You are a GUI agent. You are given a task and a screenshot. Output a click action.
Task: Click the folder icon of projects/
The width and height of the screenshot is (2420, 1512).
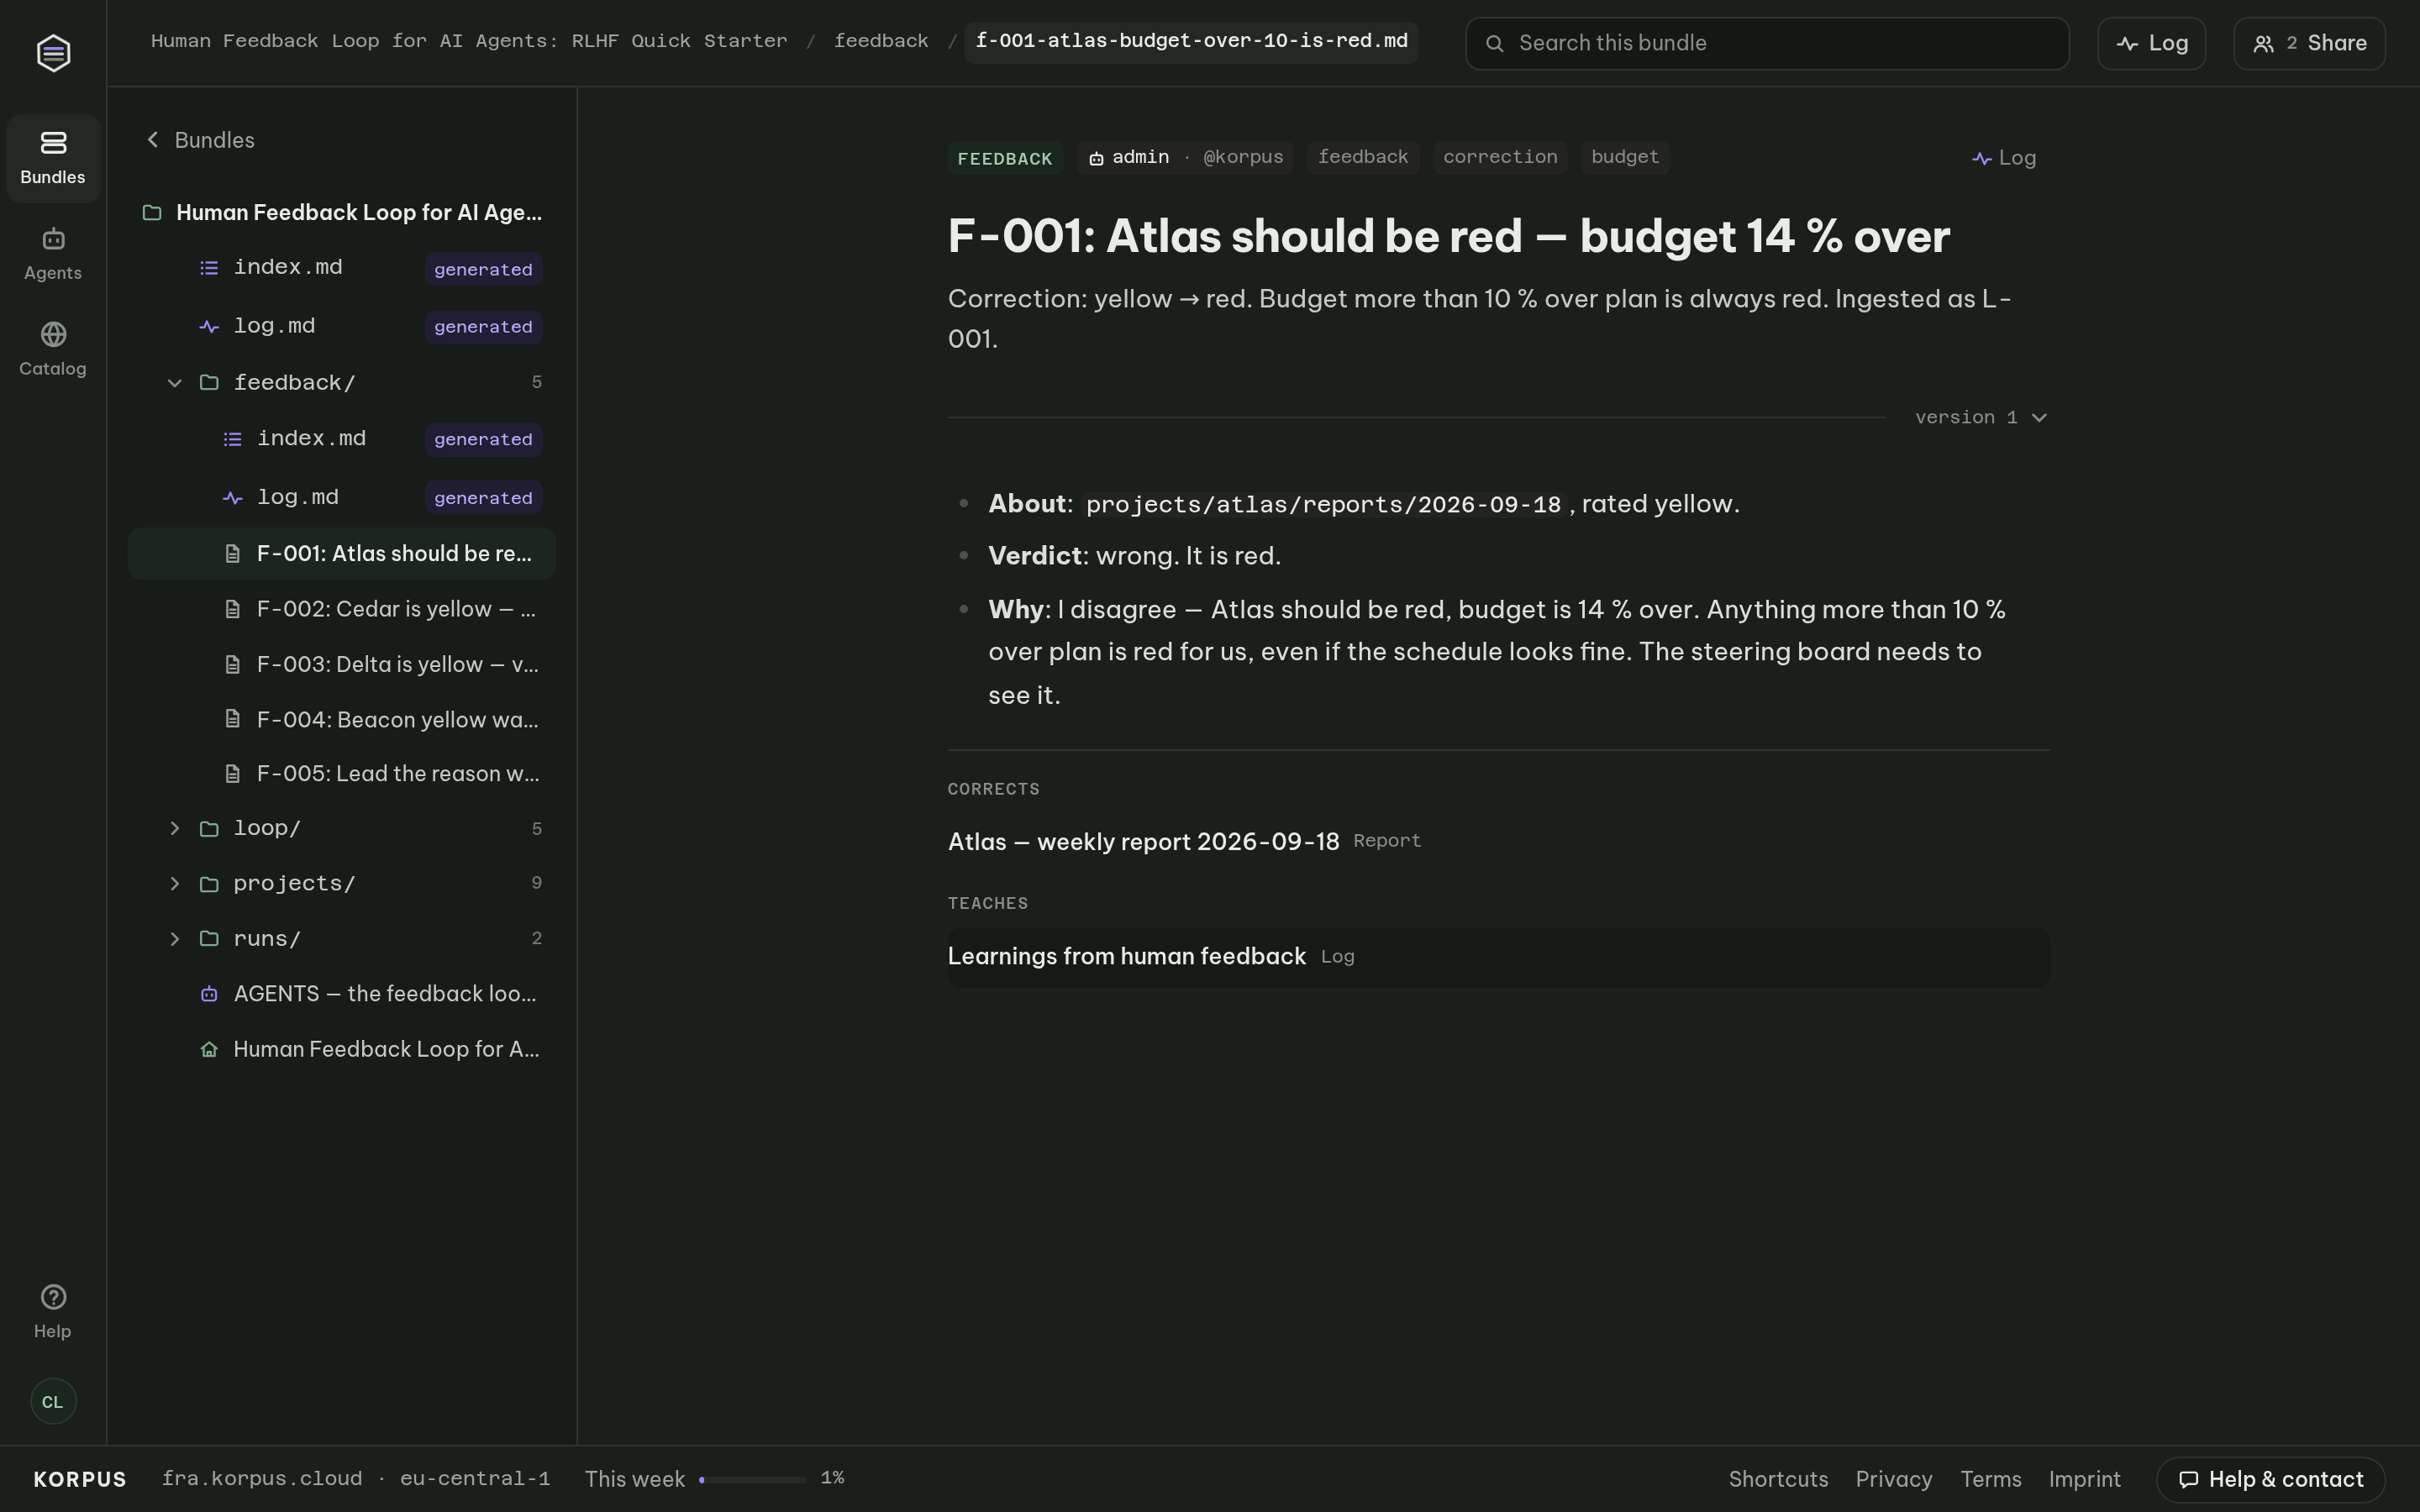(x=209, y=884)
